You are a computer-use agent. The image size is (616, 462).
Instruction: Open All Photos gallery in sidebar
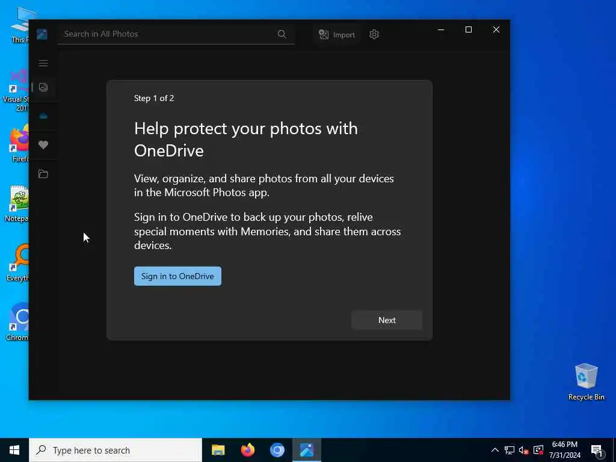point(43,87)
